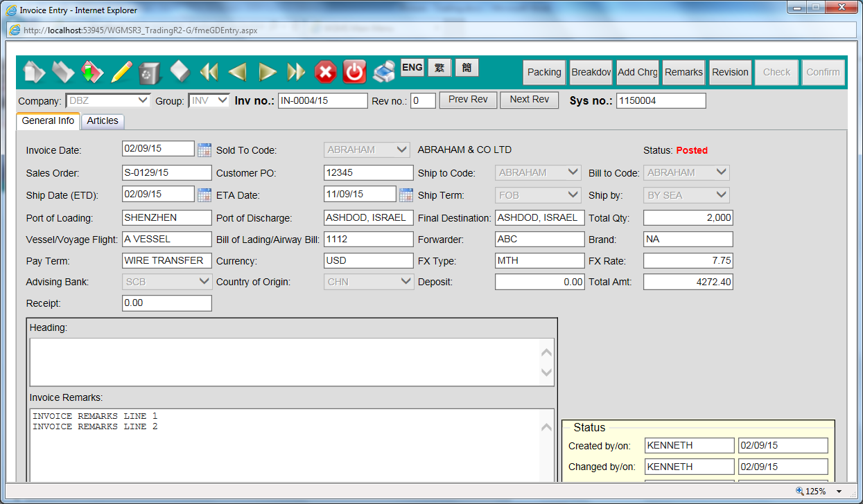The width and height of the screenshot is (863, 504).
Task: Click the New invoice document icon
Action: pyautogui.click(x=35, y=72)
